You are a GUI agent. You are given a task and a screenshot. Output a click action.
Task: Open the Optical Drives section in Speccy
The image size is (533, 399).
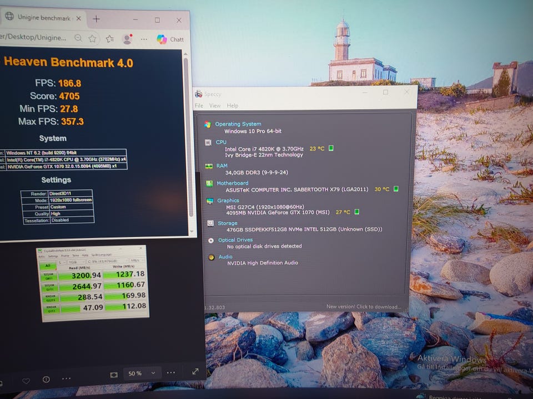(x=235, y=239)
